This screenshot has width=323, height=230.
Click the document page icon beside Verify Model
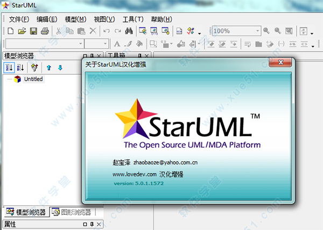point(179,31)
